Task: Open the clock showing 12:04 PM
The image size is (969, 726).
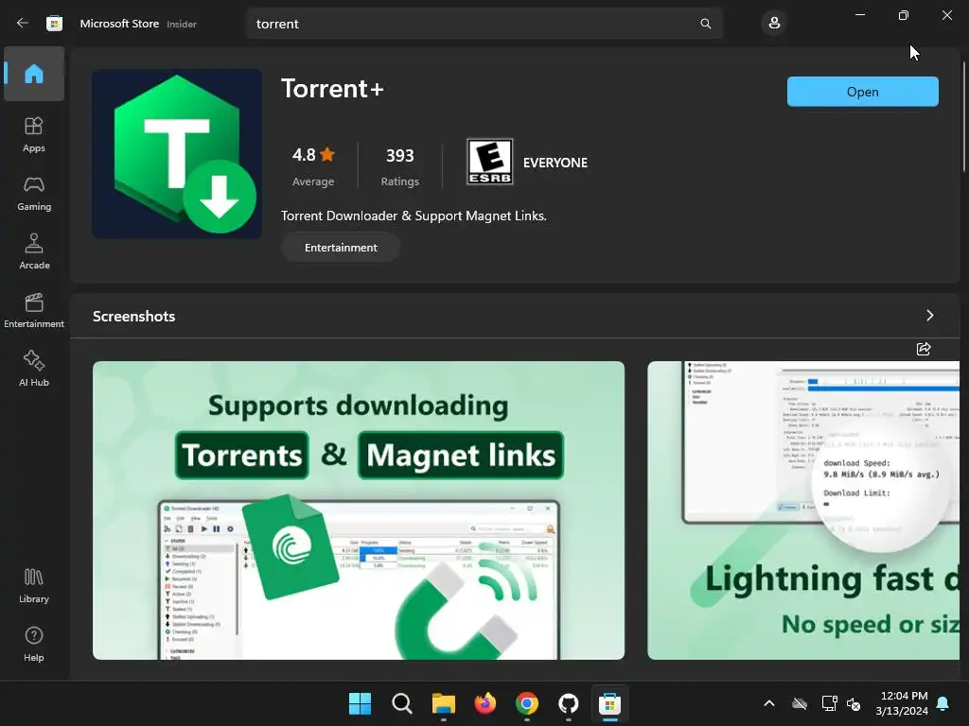Action: pos(902,703)
